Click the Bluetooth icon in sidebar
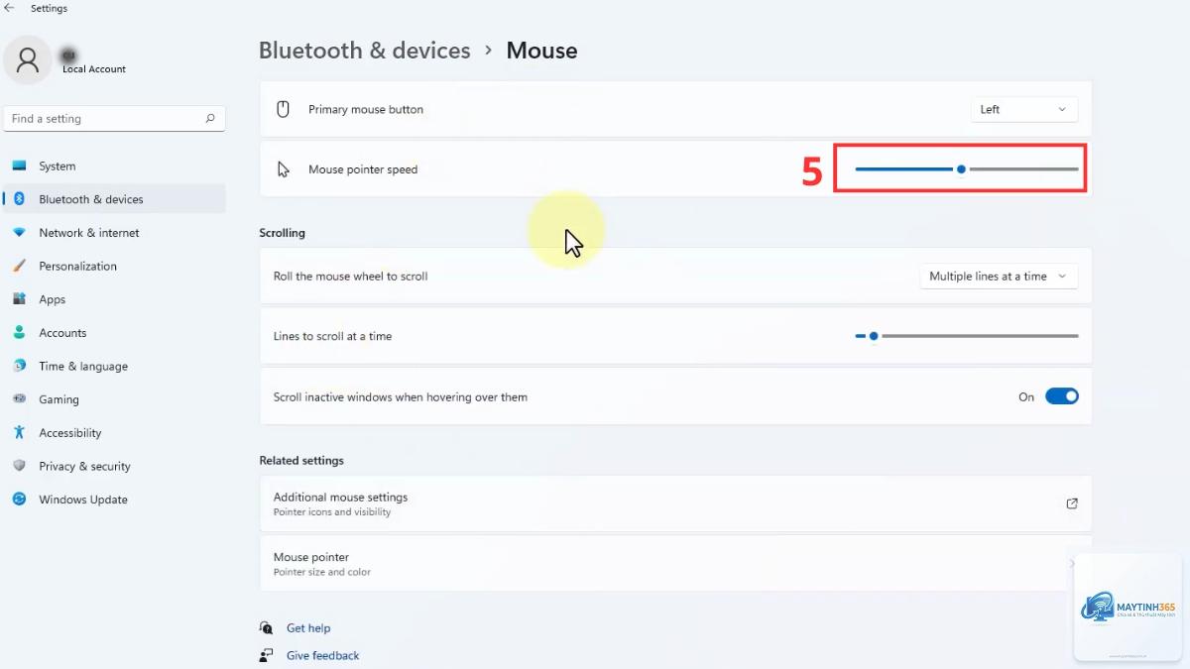 click(x=19, y=199)
